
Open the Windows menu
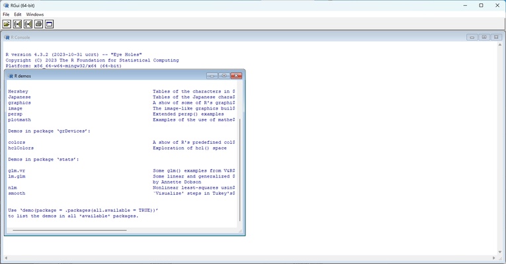tap(35, 15)
